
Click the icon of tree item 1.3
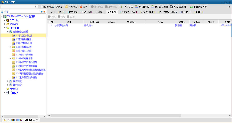(13, 43)
